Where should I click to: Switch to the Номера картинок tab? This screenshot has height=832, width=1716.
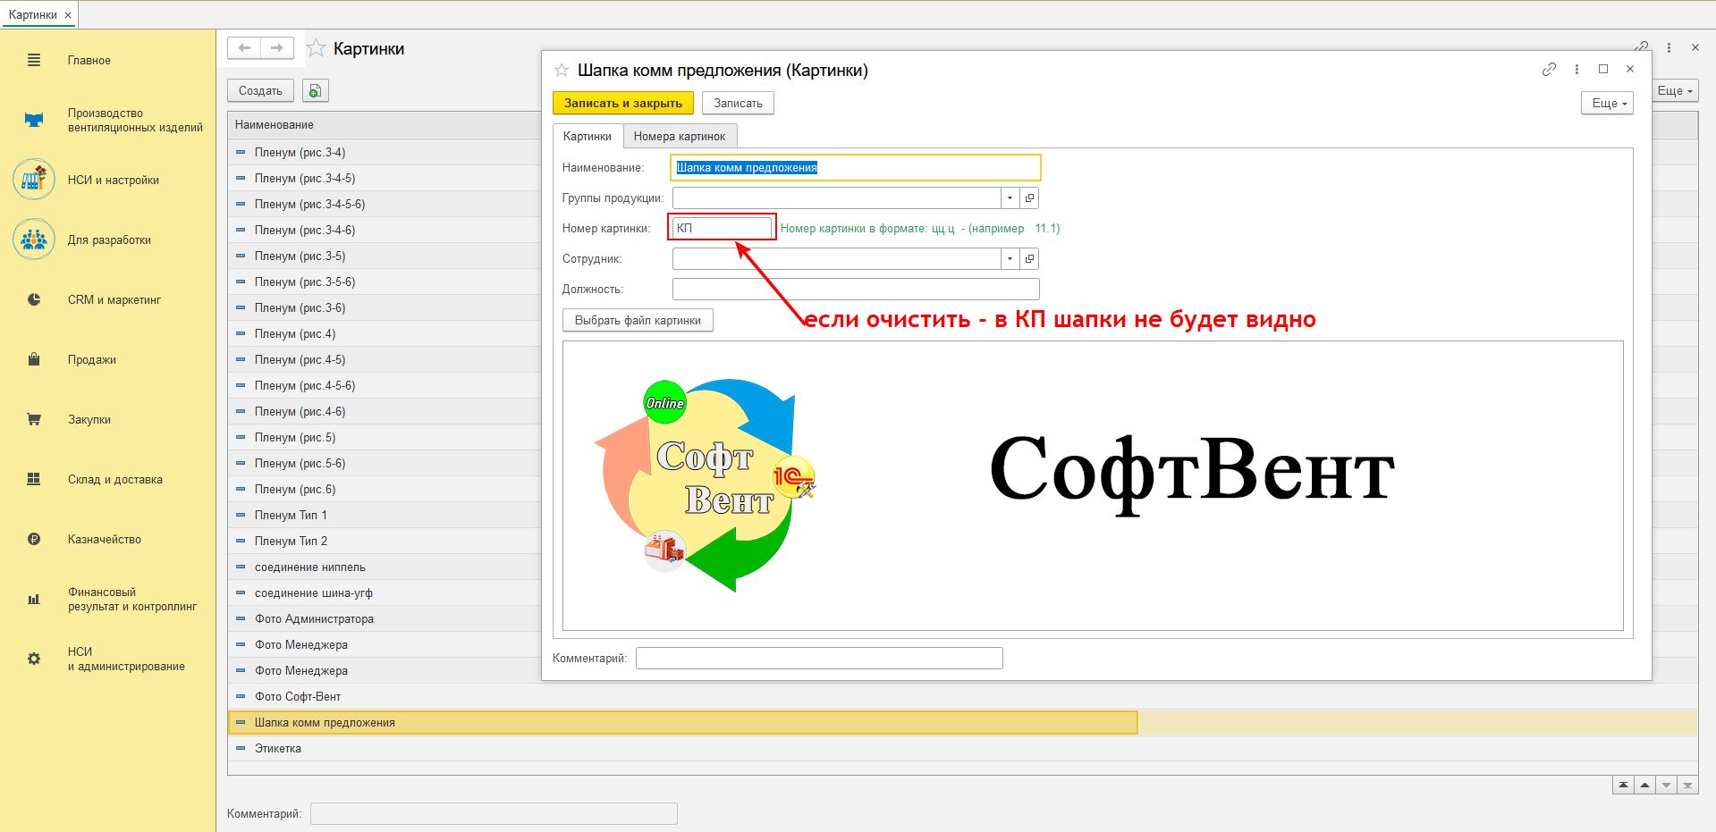pos(679,136)
